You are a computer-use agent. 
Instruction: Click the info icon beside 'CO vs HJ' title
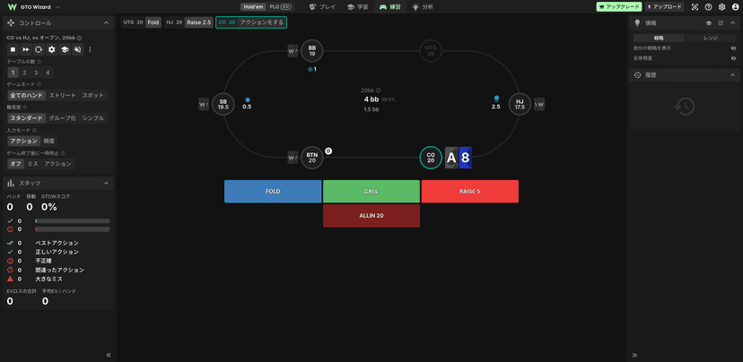click(x=80, y=38)
